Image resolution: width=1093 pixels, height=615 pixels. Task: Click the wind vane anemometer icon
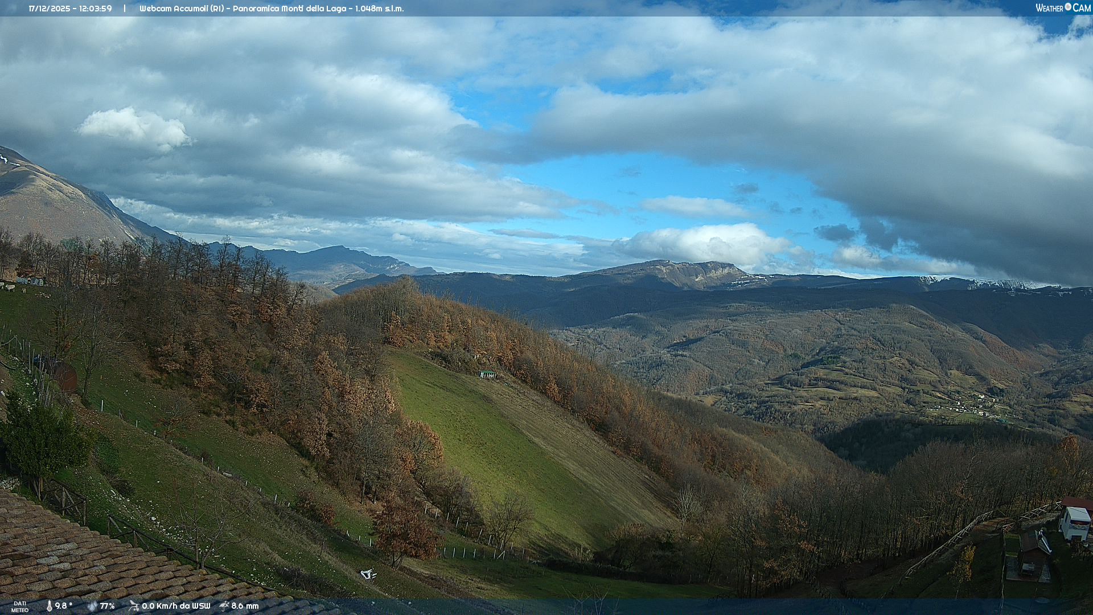pyautogui.click(x=134, y=606)
